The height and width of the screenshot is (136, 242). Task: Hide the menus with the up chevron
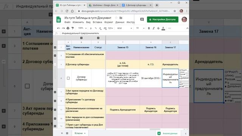coord(187,28)
